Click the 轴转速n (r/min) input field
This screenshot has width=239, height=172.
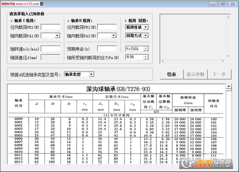click(x=50, y=48)
